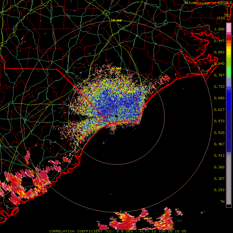233x233 pixels.
Task: Click the 0.840 scale value
Action: tap(219, 64)
